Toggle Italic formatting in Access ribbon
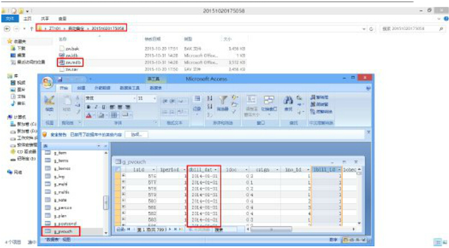 (x=96, y=107)
